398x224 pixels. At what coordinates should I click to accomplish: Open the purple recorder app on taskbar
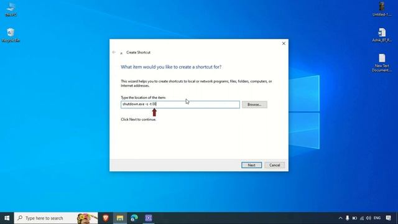coord(149,218)
